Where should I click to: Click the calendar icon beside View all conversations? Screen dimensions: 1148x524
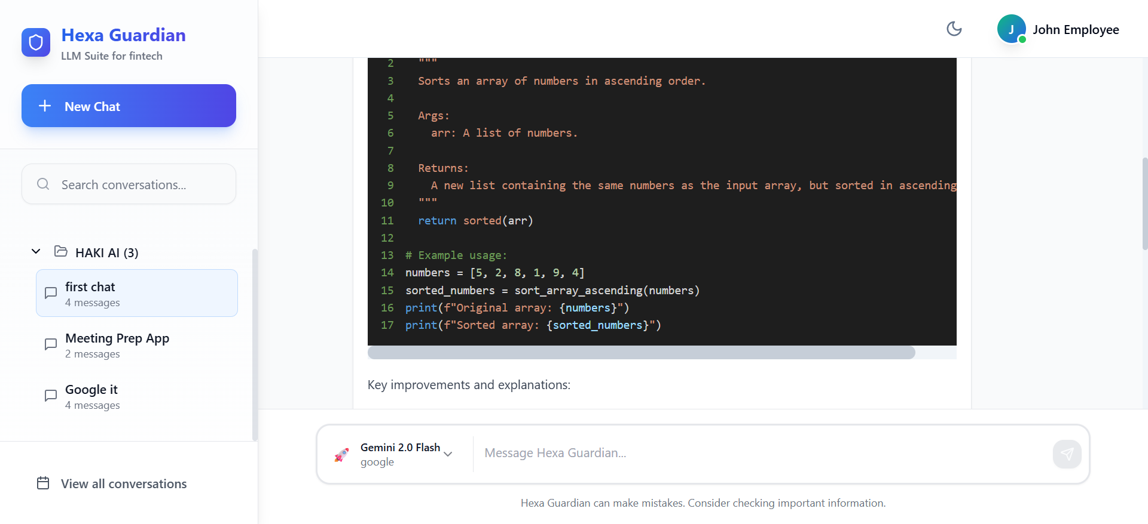click(x=43, y=483)
